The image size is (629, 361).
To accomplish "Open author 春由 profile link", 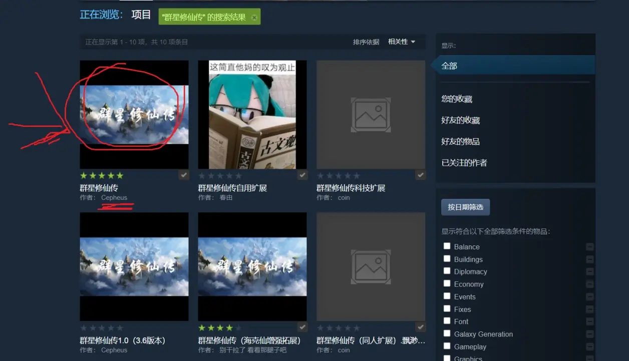I will pyautogui.click(x=226, y=198).
